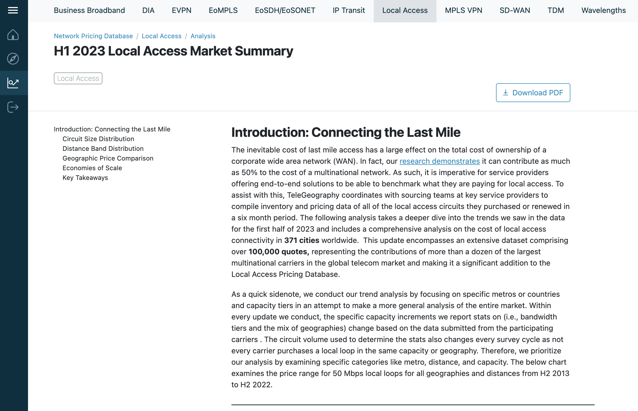Image resolution: width=638 pixels, height=411 pixels.
Task: Switch to the MPLS VPN tab
Action: tap(463, 11)
